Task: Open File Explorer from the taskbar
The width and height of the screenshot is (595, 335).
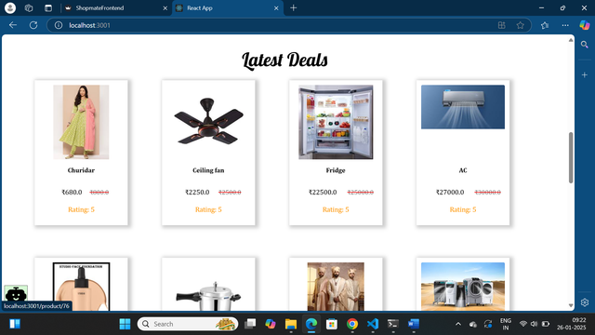Action: point(291,324)
